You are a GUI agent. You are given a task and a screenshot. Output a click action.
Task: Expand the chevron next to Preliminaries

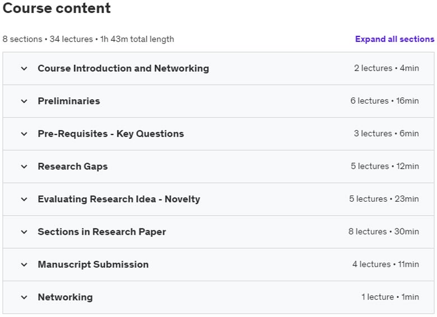(24, 101)
